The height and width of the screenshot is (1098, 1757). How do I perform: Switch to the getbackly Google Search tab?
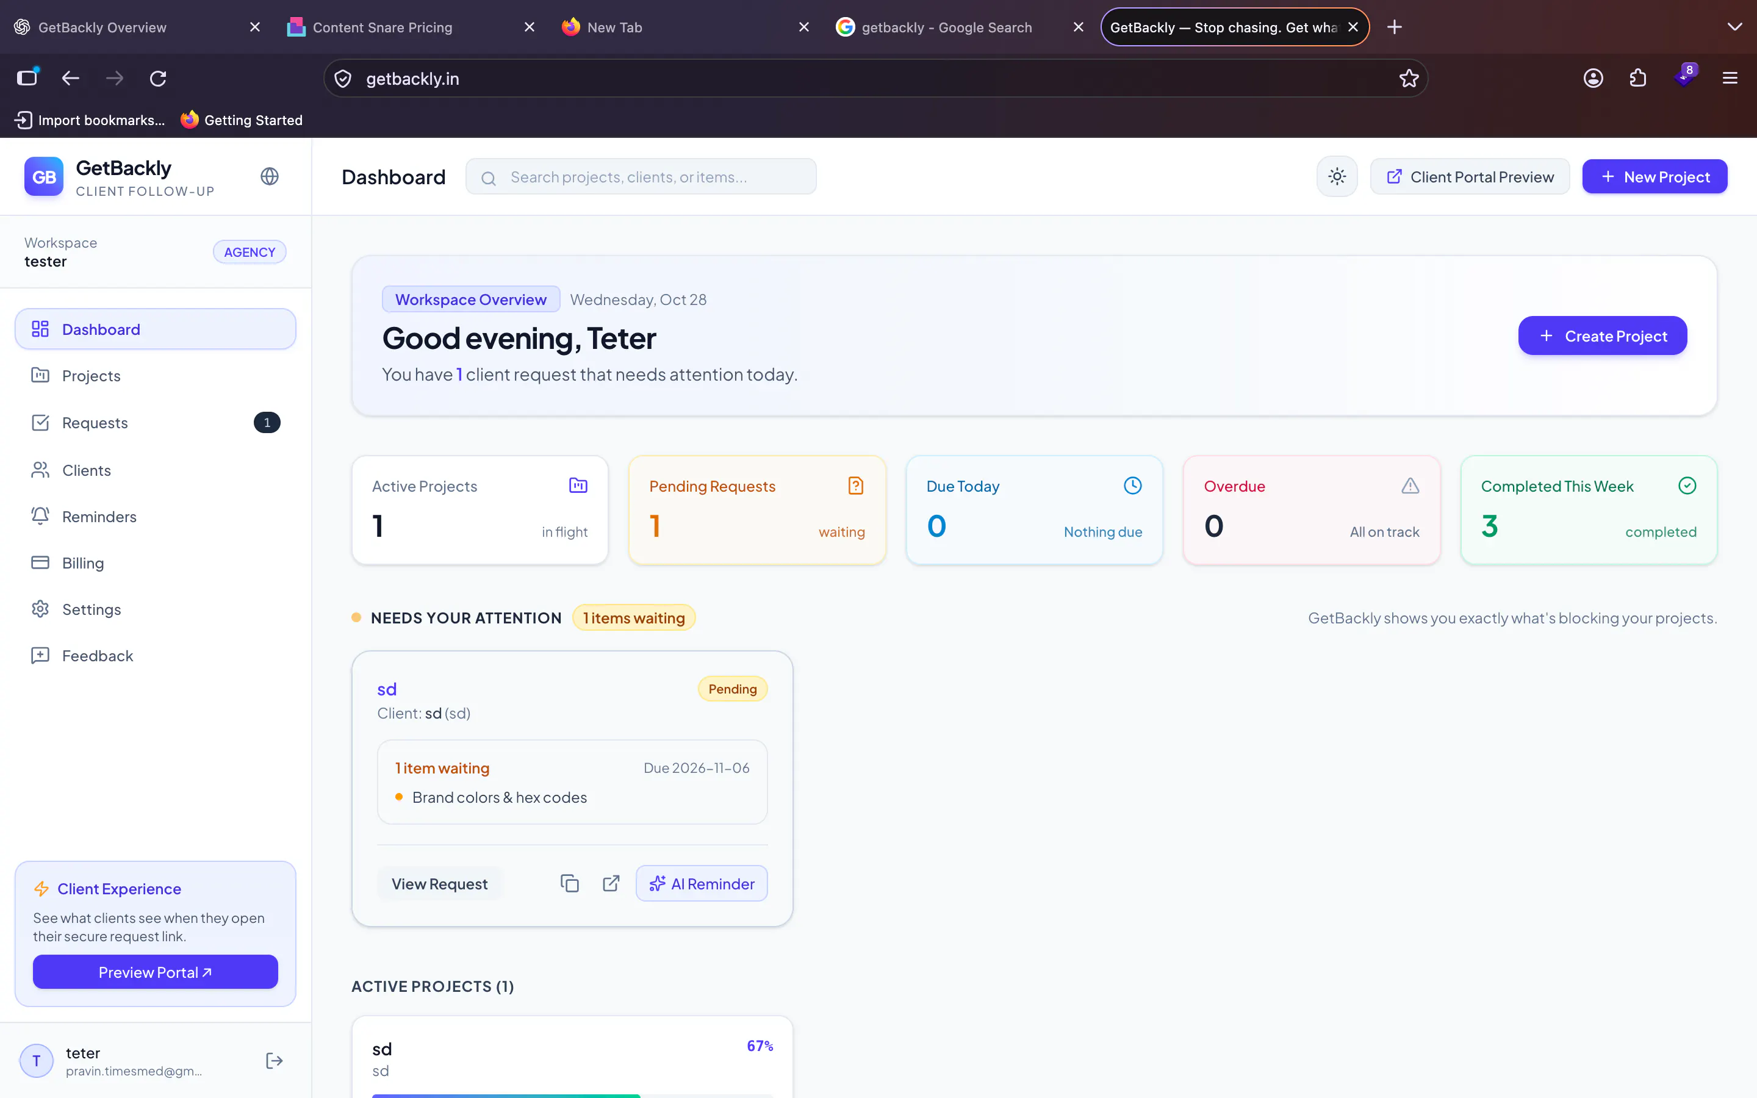[x=960, y=27]
